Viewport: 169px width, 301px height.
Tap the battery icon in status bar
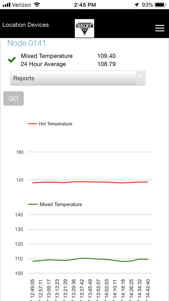(160, 5)
